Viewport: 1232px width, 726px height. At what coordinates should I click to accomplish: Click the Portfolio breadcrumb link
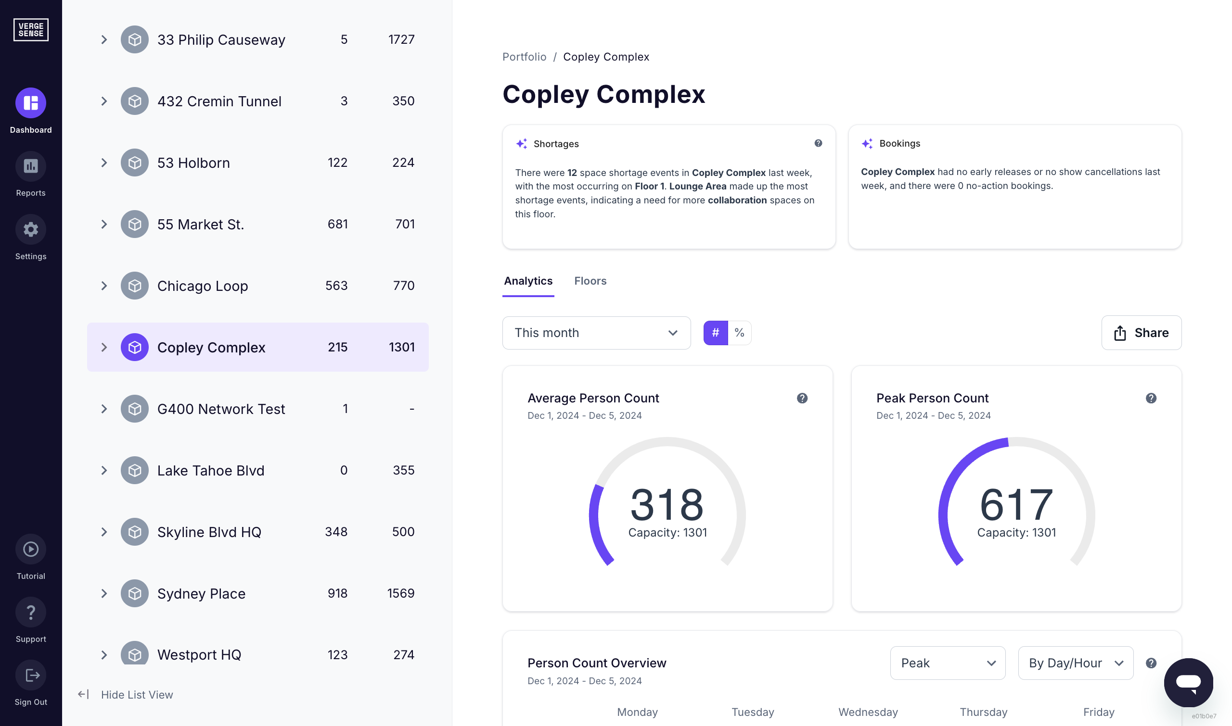coord(524,57)
